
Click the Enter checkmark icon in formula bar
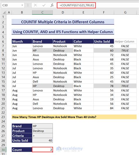(44, 5)
